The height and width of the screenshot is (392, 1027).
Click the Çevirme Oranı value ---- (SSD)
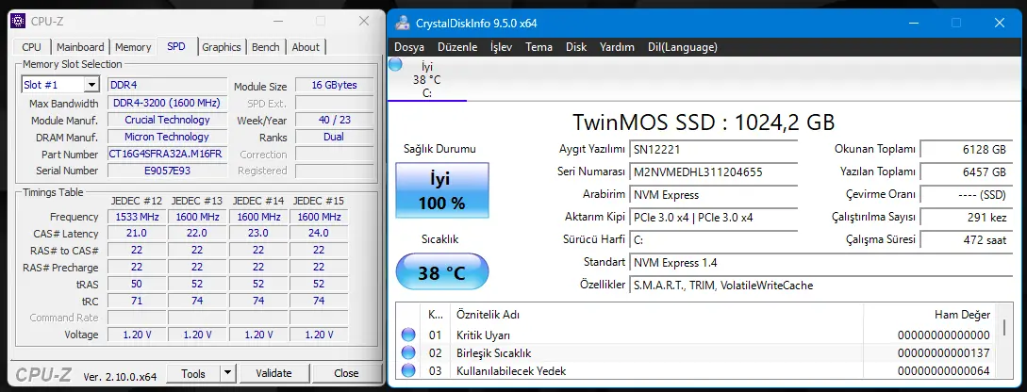966,194
